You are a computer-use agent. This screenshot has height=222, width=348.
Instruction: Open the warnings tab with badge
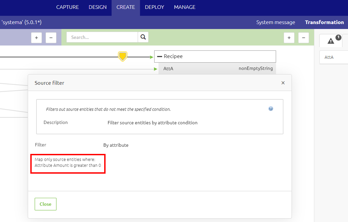coord(331,41)
